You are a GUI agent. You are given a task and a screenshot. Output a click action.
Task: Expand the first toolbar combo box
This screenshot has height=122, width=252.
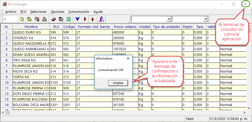(168, 19)
